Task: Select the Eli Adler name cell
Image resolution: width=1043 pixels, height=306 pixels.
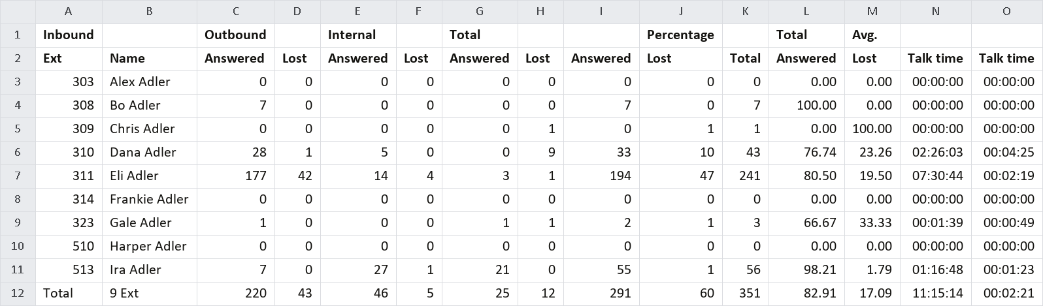Action: click(150, 176)
